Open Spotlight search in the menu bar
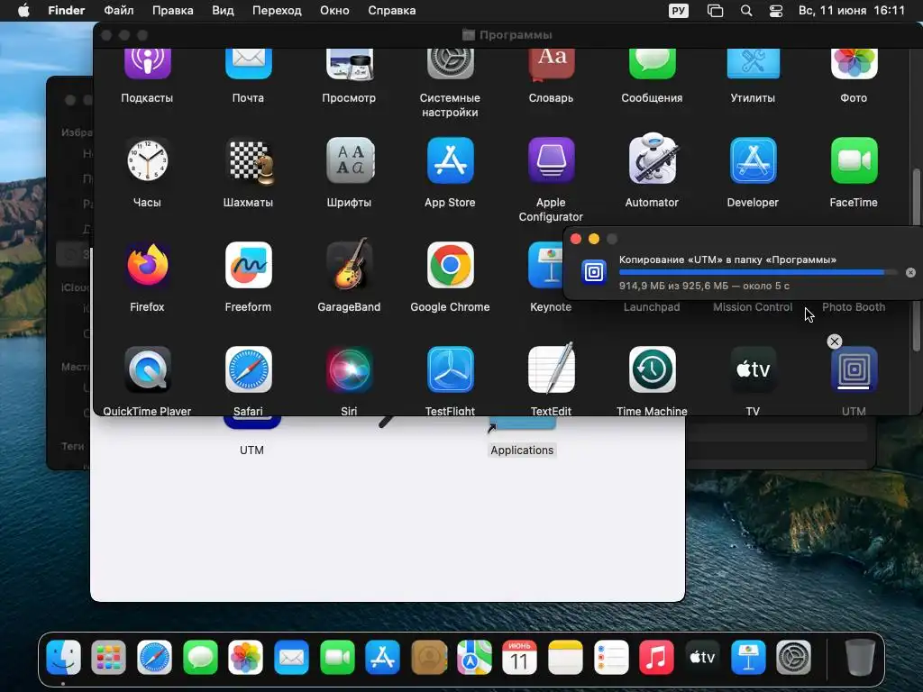The image size is (923, 692). tap(745, 11)
